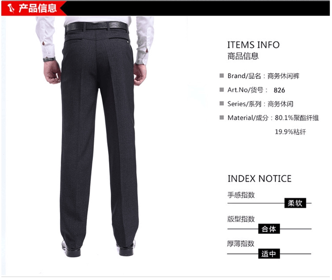Select the 适中 marker on 厚薄指数 slider
The height and width of the screenshot is (280, 332).
coord(269,253)
